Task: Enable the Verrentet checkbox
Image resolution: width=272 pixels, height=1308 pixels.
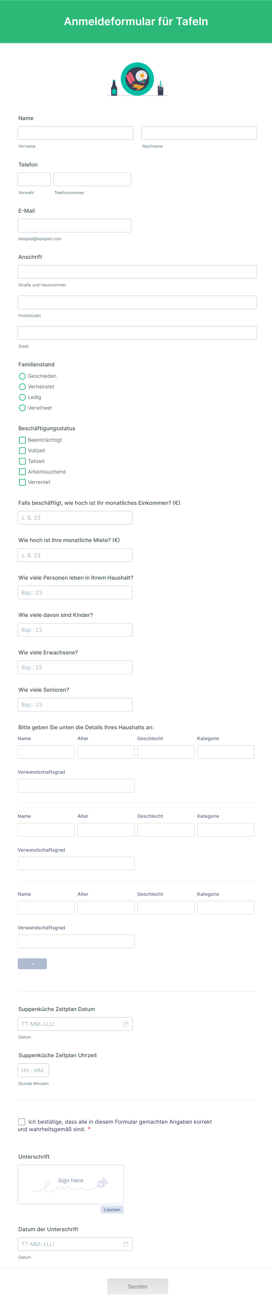Action: pos(22,482)
